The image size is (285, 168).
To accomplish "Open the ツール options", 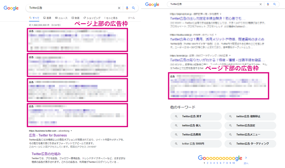I will click(x=131, y=18).
